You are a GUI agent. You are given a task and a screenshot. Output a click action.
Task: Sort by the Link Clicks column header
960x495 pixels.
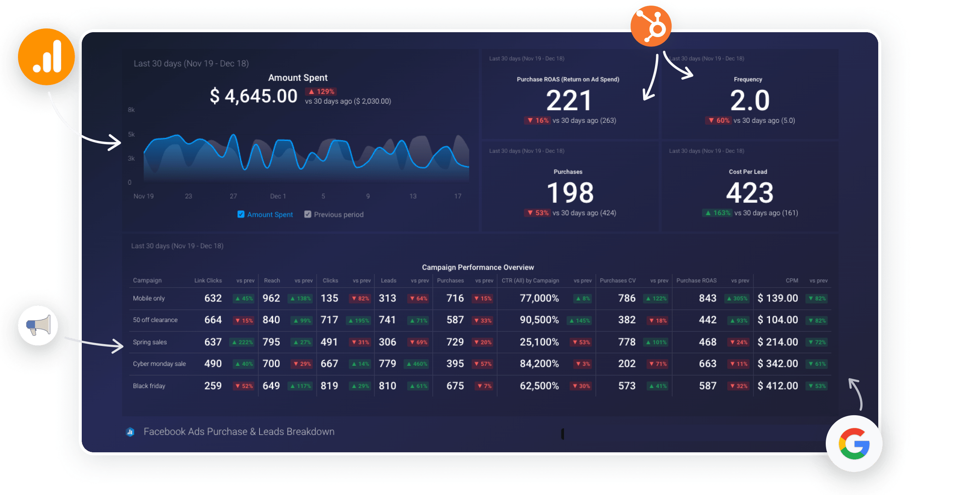point(208,280)
